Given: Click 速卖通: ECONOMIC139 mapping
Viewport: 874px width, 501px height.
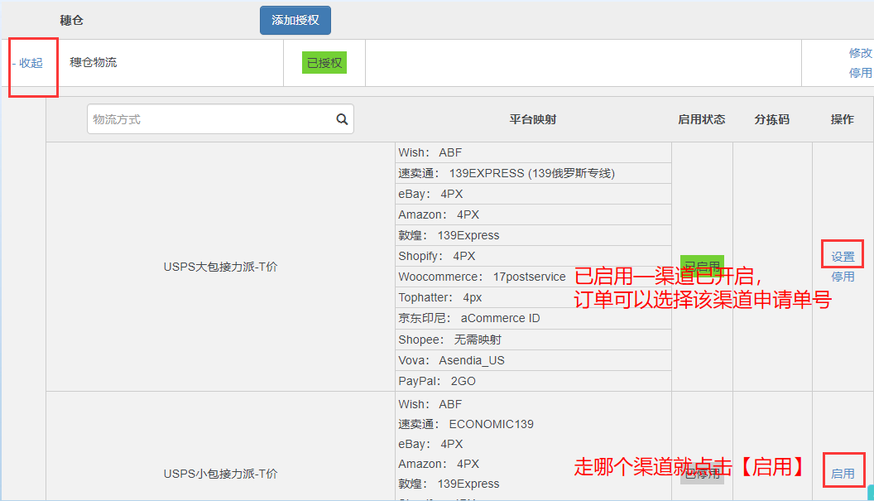Looking at the screenshot, I should click(x=465, y=424).
